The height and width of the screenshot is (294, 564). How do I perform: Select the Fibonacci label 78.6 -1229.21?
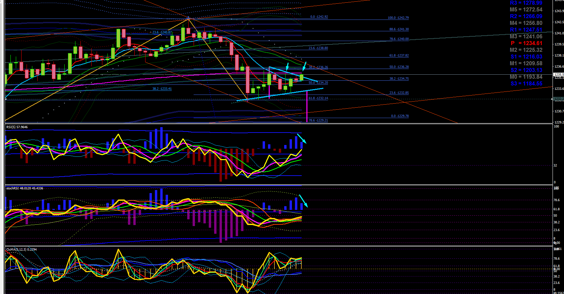pyautogui.click(x=318, y=120)
